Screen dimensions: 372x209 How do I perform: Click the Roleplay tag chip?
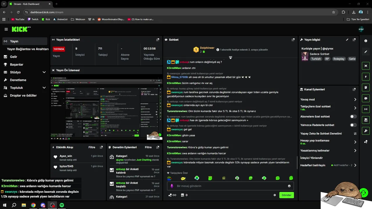pyautogui.click(x=339, y=59)
